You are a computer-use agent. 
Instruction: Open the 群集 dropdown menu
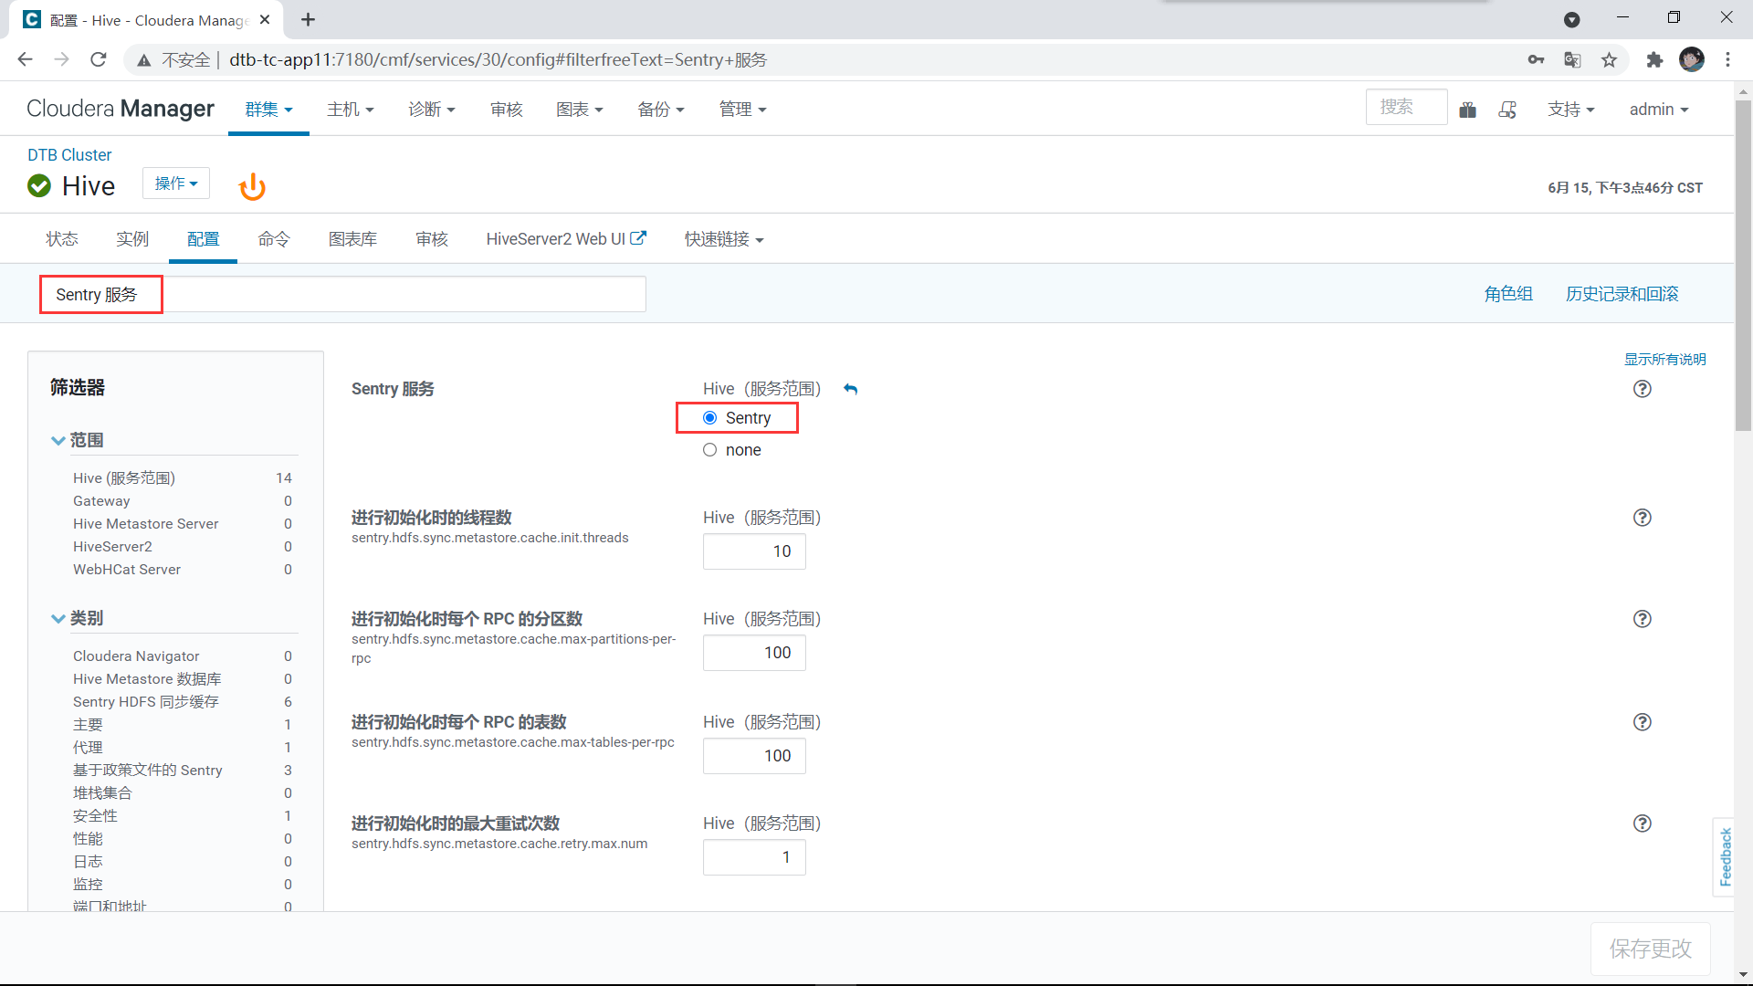[268, 110]
